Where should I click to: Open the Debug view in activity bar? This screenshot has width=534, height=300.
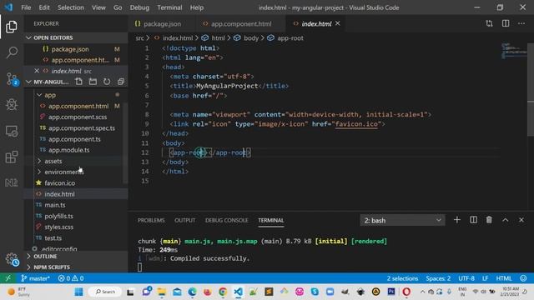pyautogui.click(x=12, y=105)
